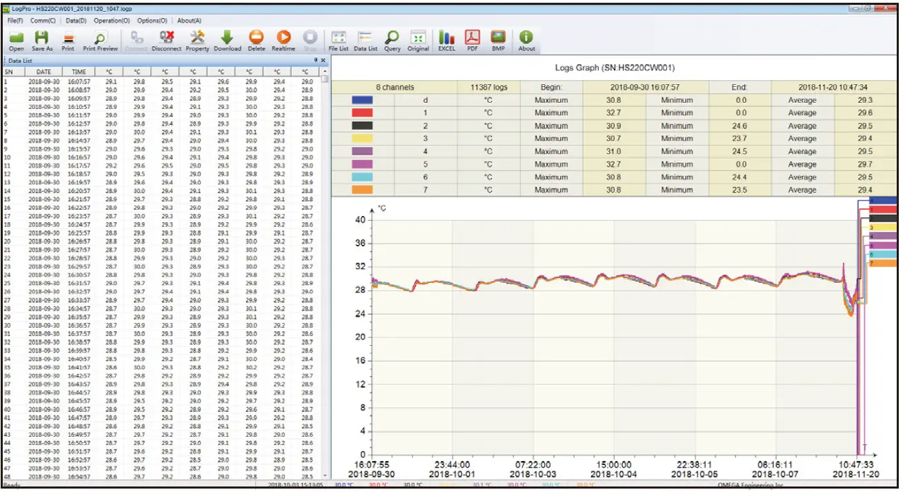The height and width of the screenshot is (492, 905).
Task: Close the Data List panel
Action: (323, 61)
